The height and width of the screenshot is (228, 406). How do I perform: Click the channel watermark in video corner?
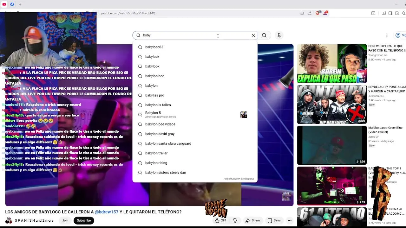pos(286,196)
